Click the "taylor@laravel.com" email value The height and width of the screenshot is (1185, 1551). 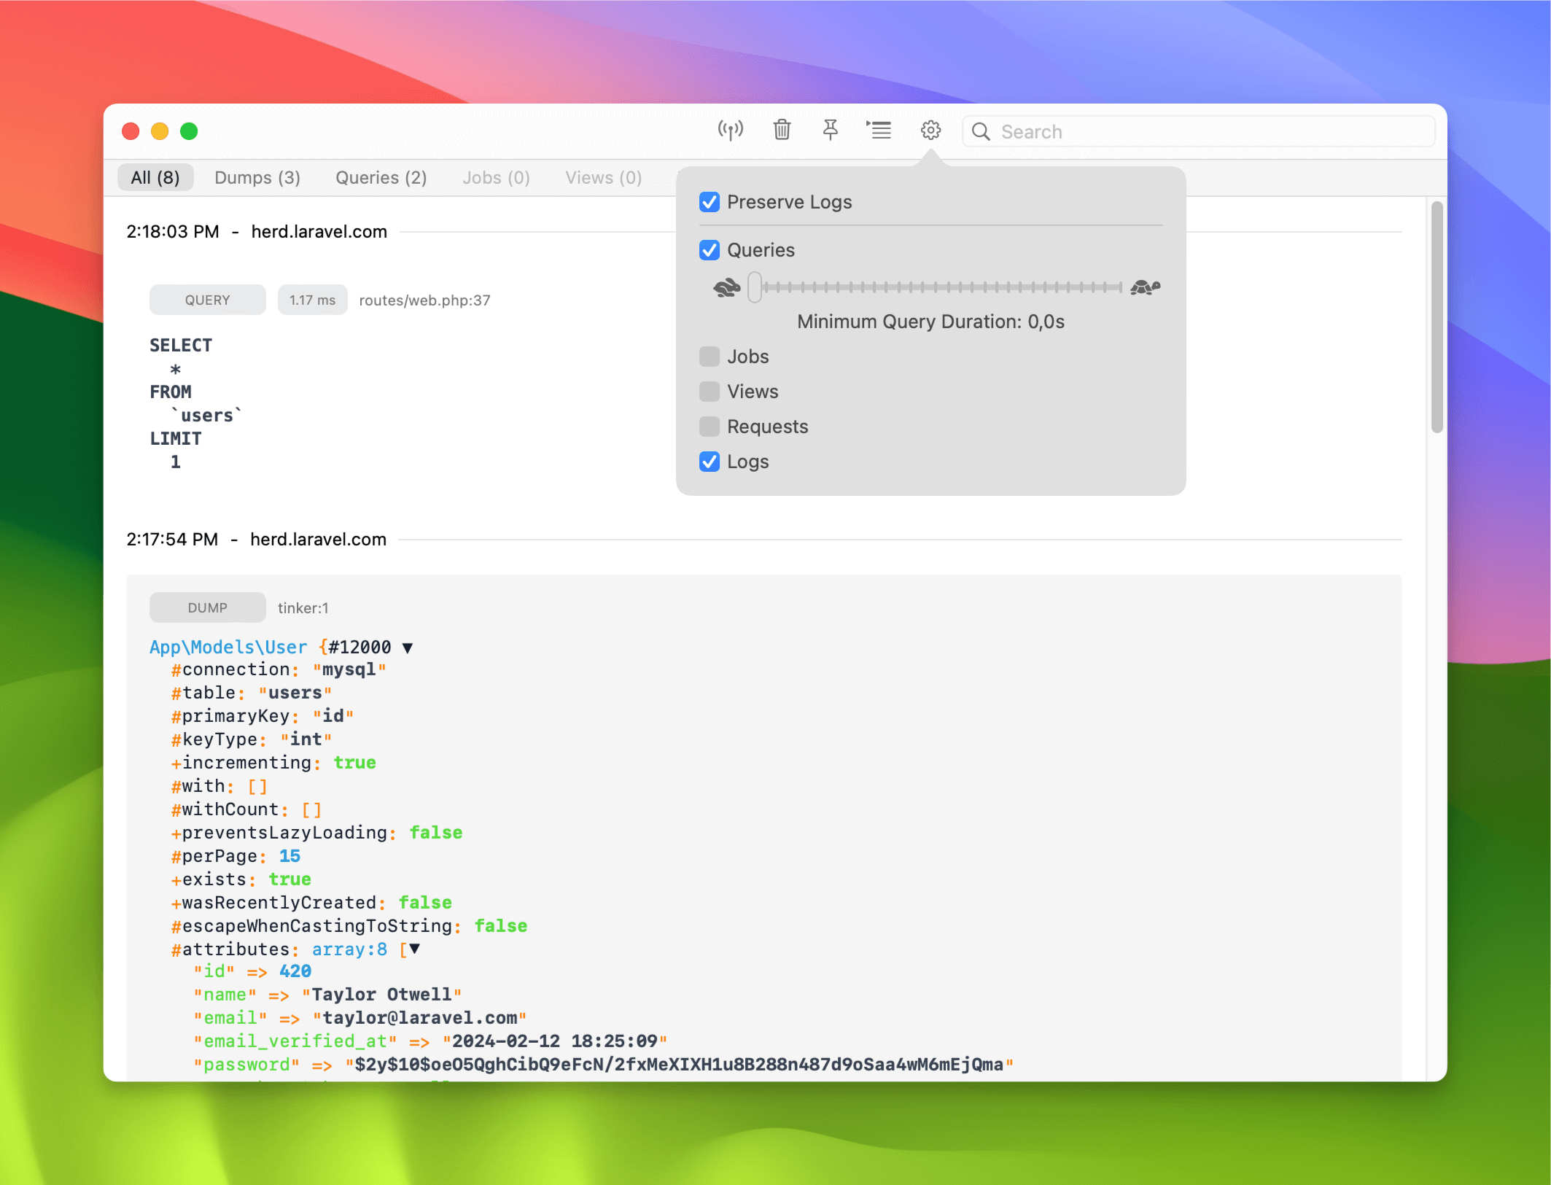pos(419,1018)
